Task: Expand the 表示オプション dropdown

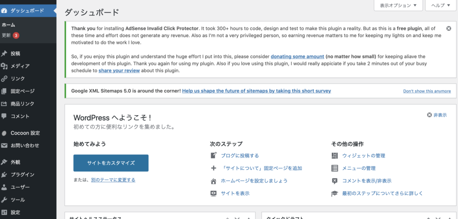Action: coord(398,5)
